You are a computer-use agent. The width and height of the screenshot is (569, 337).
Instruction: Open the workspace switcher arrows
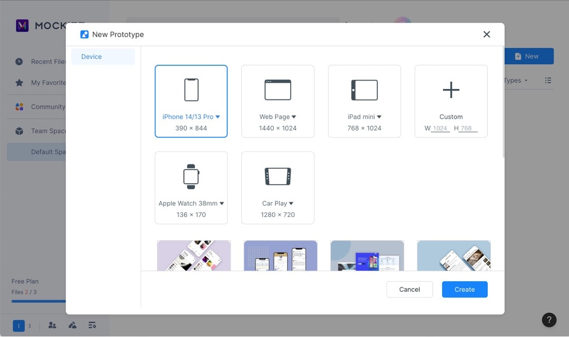[x=30, y=326]
